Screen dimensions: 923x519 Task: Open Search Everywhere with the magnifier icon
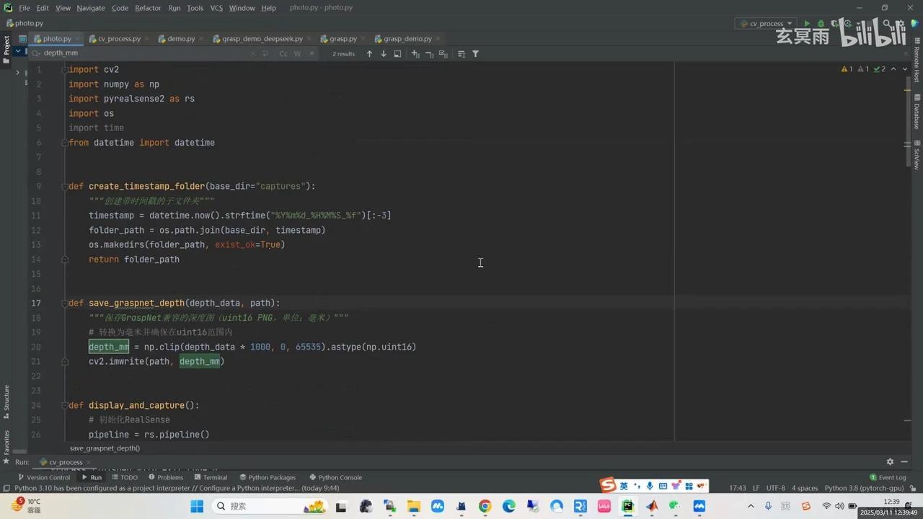pos(886,24)
